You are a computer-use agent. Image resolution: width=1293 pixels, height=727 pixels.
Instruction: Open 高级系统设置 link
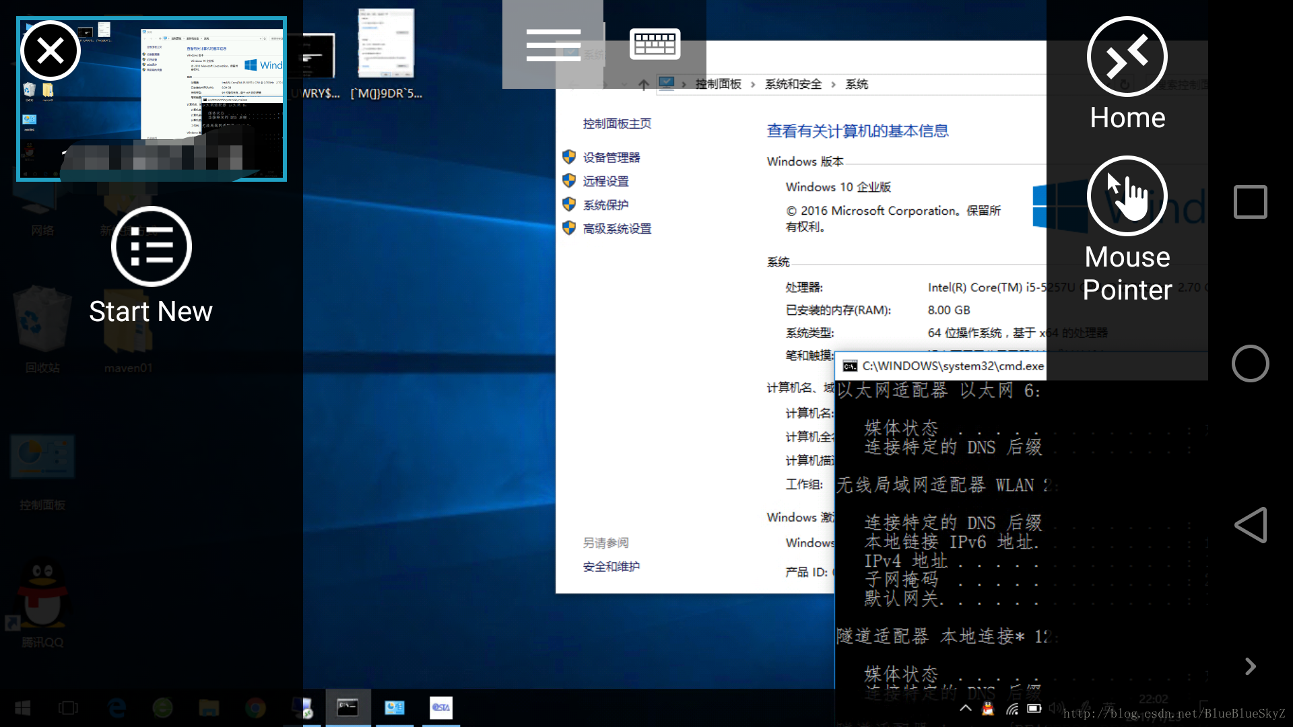tap(618, 229)
